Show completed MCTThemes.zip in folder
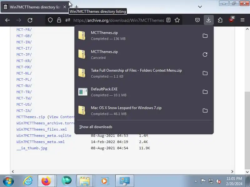The height and width of the screenshot is (187, 250). pos(205,36)
